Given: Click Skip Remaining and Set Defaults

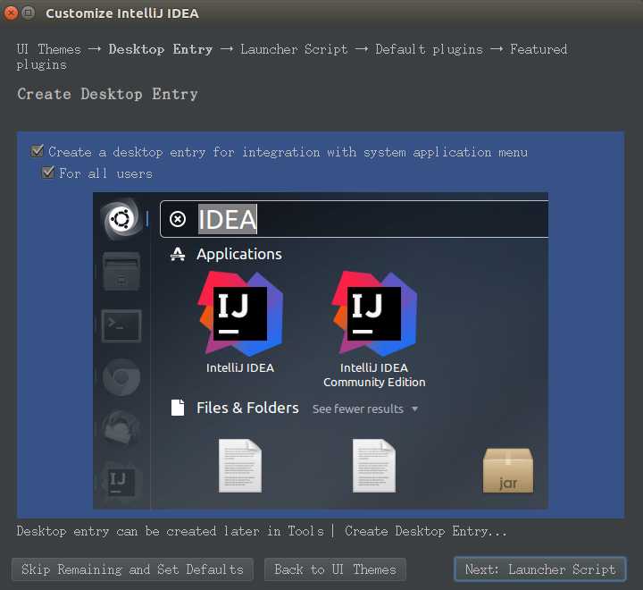Looking at the screenshot, I should (132, 569).
